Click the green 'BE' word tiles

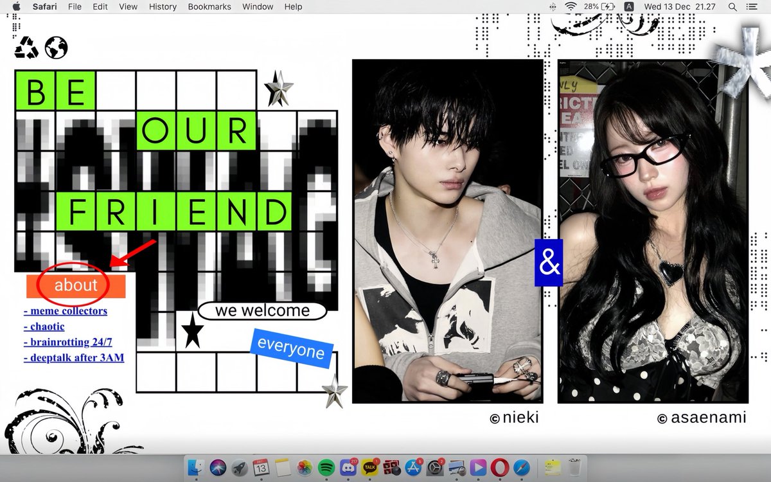click(x=55, y=91)
